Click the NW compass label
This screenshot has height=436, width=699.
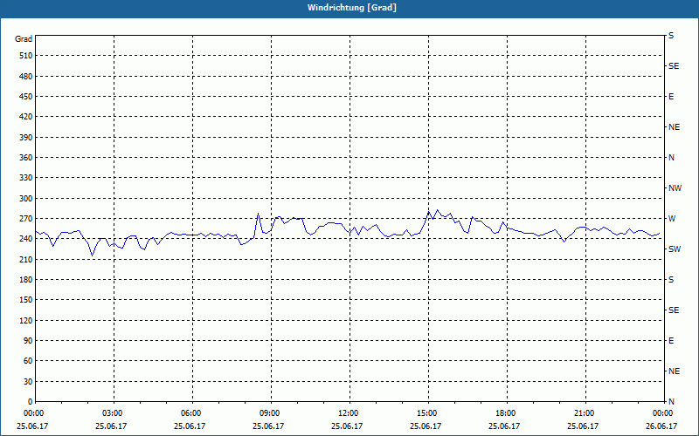pyautogui.click(x=675, y=188)
